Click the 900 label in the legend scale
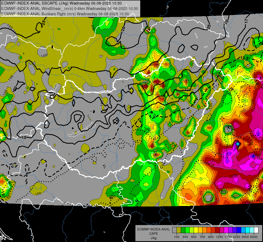Screen dimensions: 263x242 211,237
